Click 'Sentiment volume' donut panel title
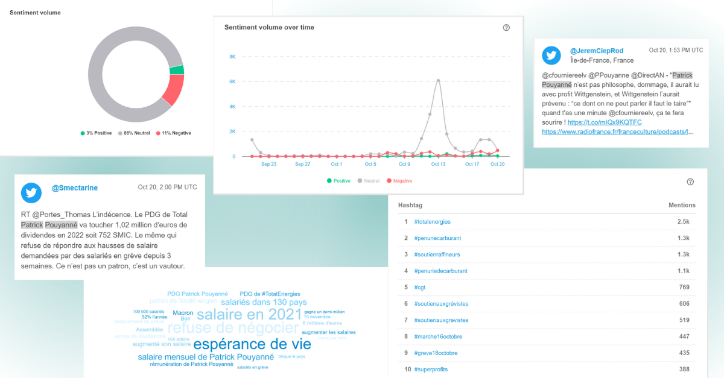This screenshot has width=724, height=378. pyautogui.click(x=35, y=13)
